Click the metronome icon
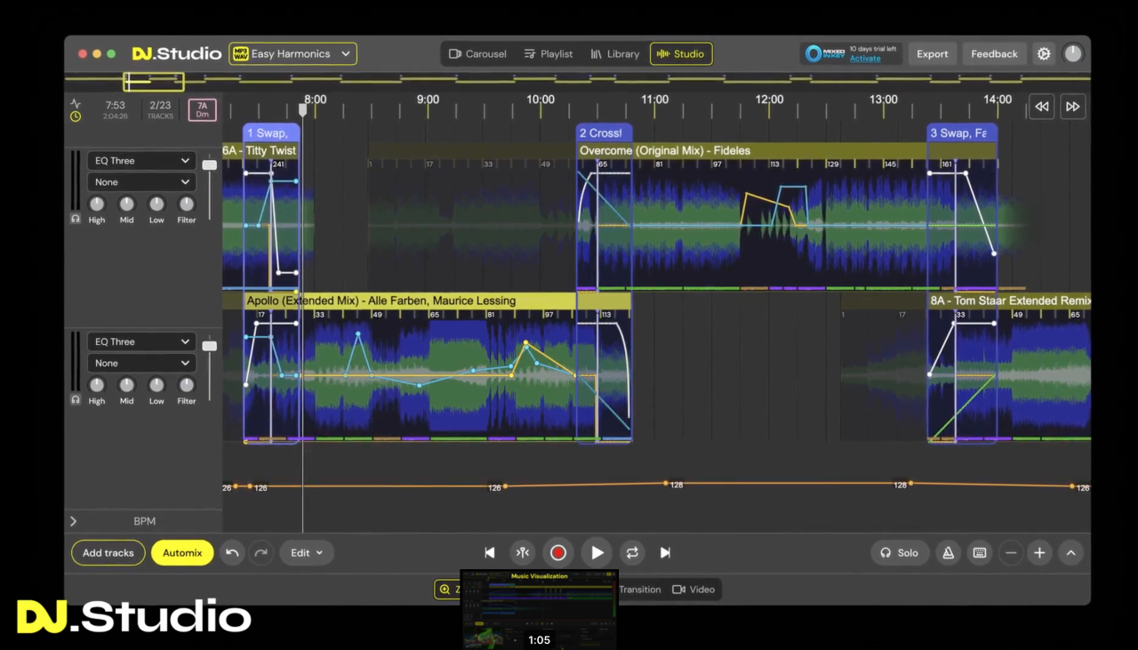The height and width of the screenshot is (650, 1138). 949,552
